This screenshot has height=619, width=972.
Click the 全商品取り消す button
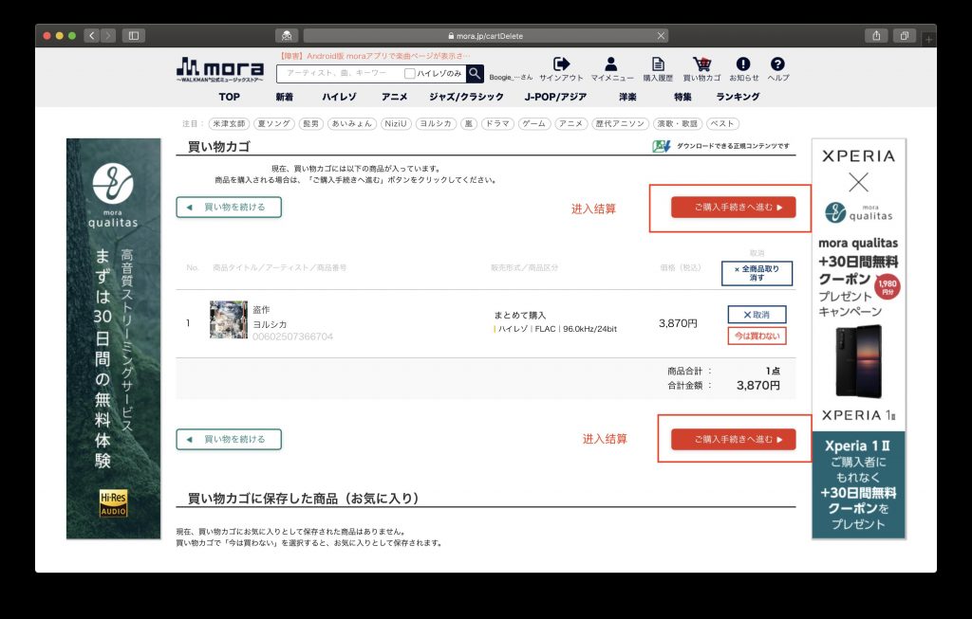[757, 273]
